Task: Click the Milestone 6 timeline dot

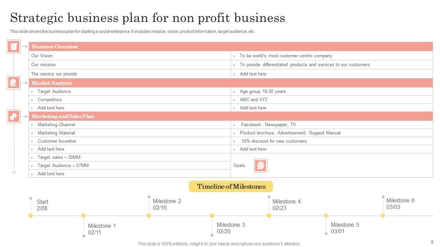Action: pyautogui.click(x=383, y=215)
